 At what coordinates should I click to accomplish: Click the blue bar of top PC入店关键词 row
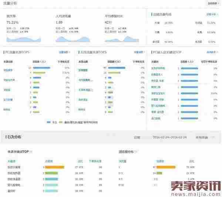click(x=188, y=68)
